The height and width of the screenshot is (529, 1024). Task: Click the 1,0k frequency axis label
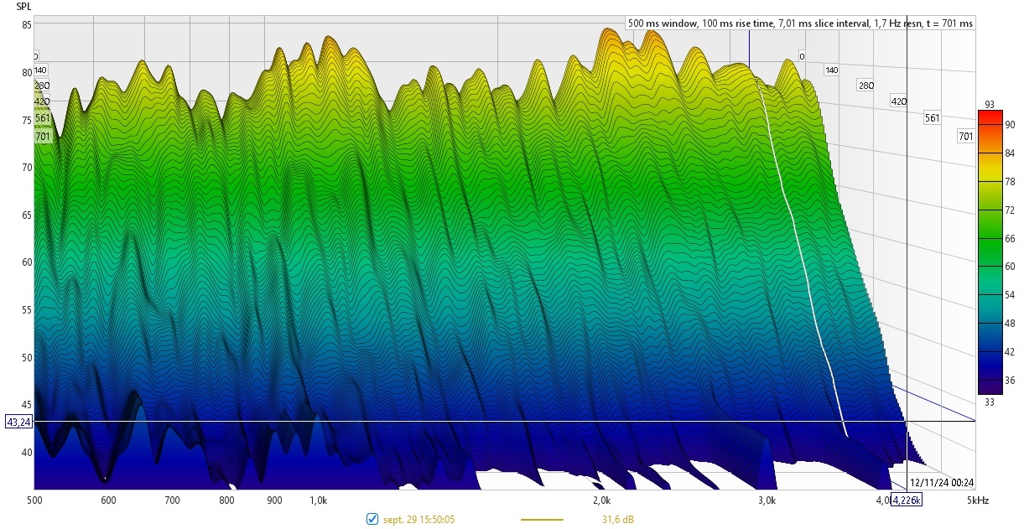(x=319, y=500)
